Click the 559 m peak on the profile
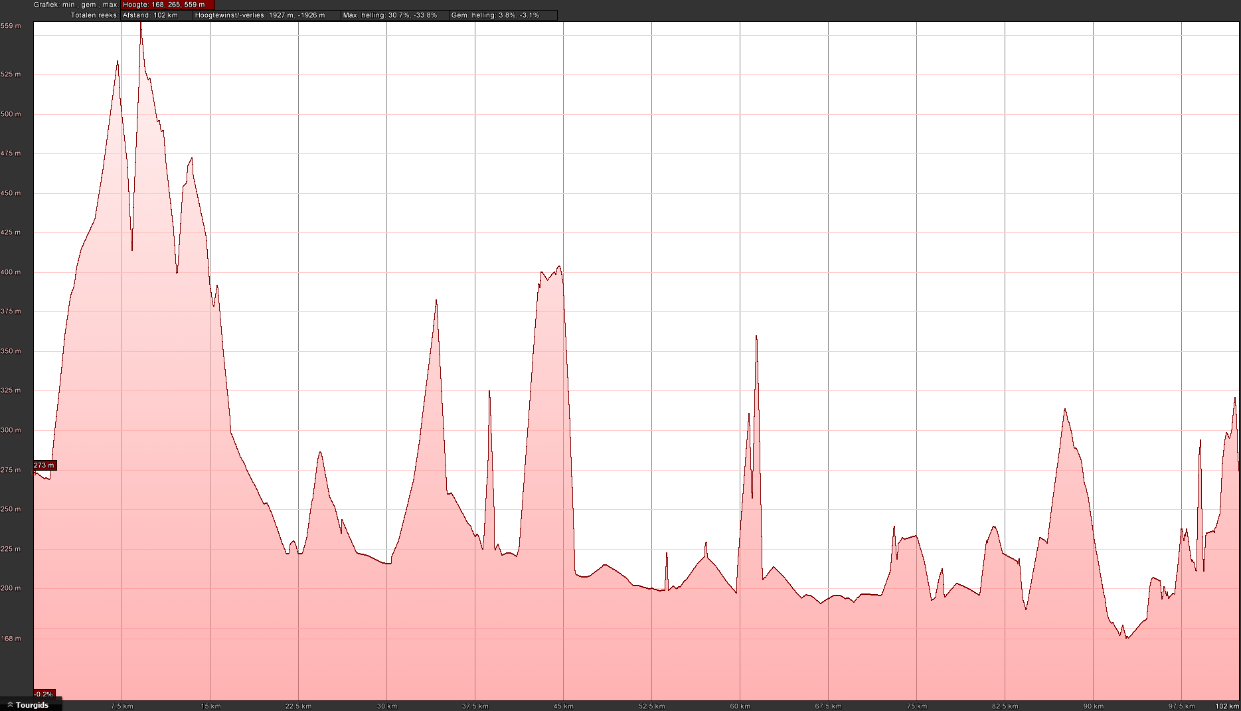Viewport: 1241px width, 711px height. (141, 24)
